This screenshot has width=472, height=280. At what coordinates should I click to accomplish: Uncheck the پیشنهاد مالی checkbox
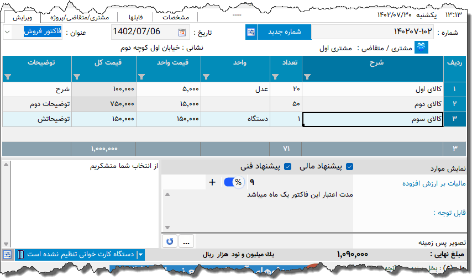[x=349, y=167]
